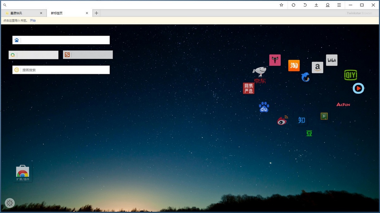380x213 pixels.
Task: Open the iQIYI green shortcut
Action: point(351,75)
